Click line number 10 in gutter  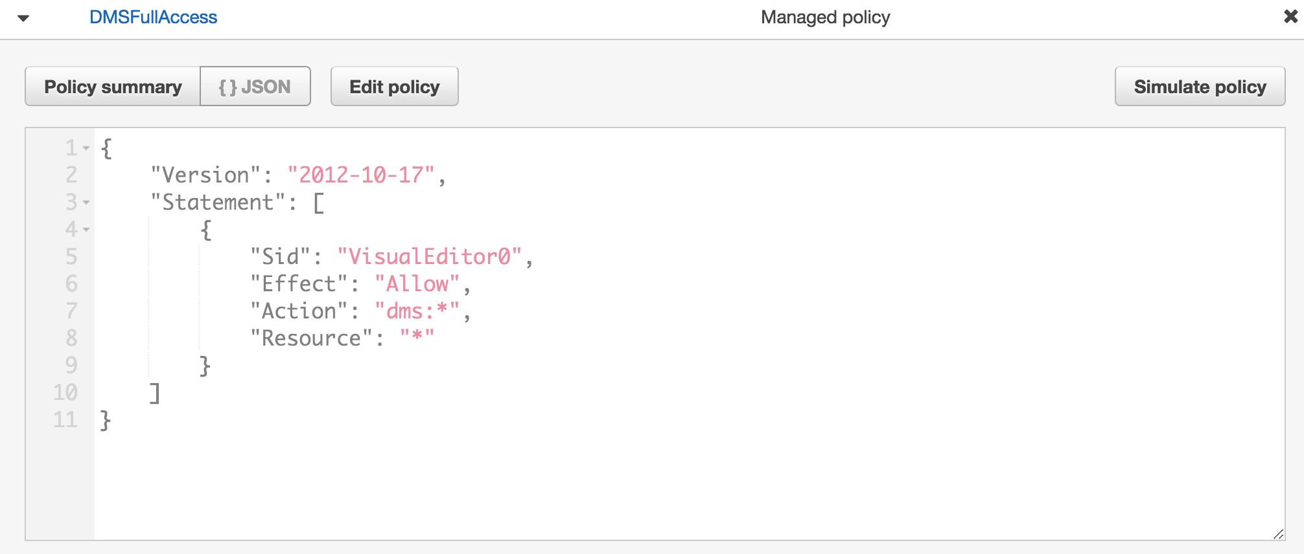point(65,393)
